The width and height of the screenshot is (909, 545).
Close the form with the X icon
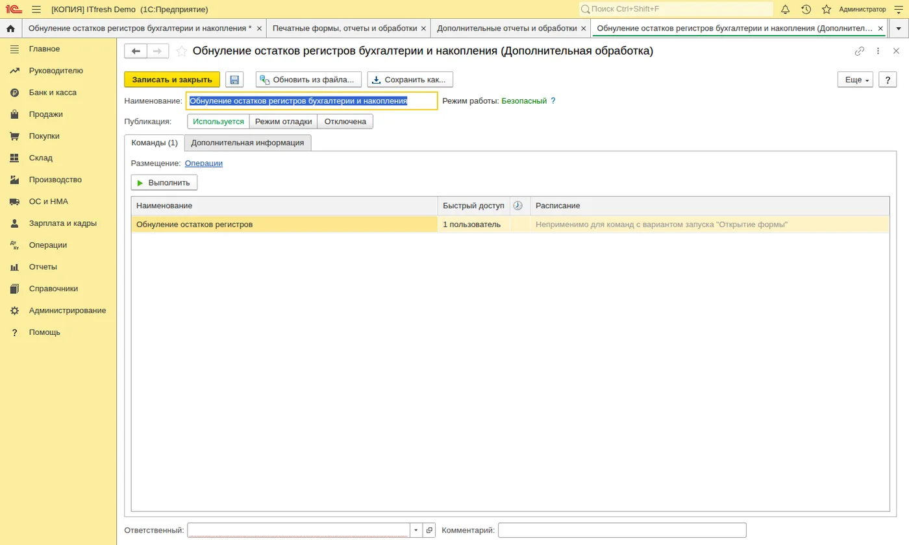click(896, 51)
